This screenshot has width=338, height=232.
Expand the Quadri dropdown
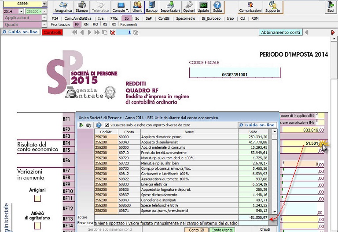44,25
